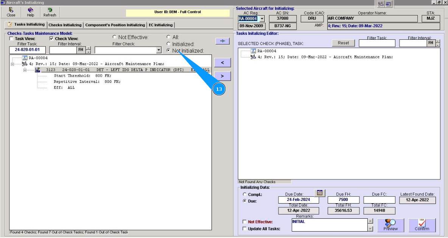
Task: Click the Confirm button
Action: [422, 225]
